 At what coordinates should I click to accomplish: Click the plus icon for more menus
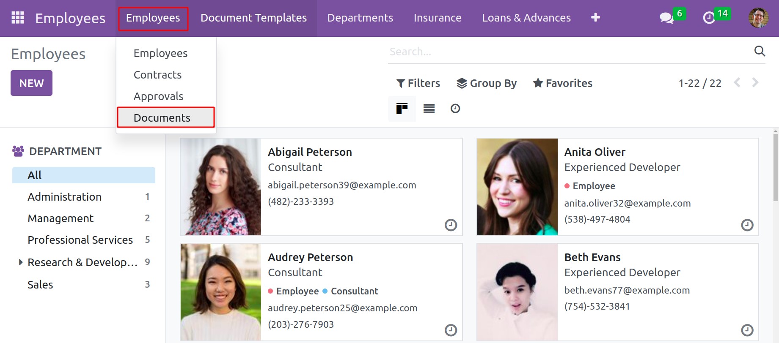pyautogui.click(x=595, y=17)
